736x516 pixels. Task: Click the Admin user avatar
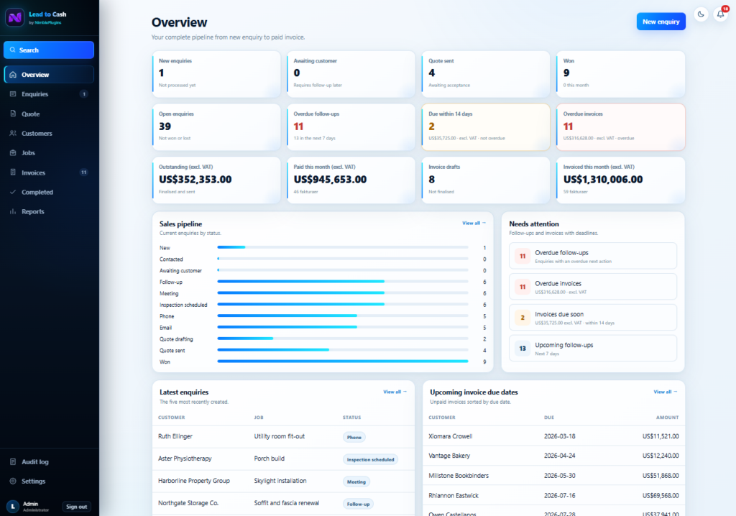coord(13,506)
